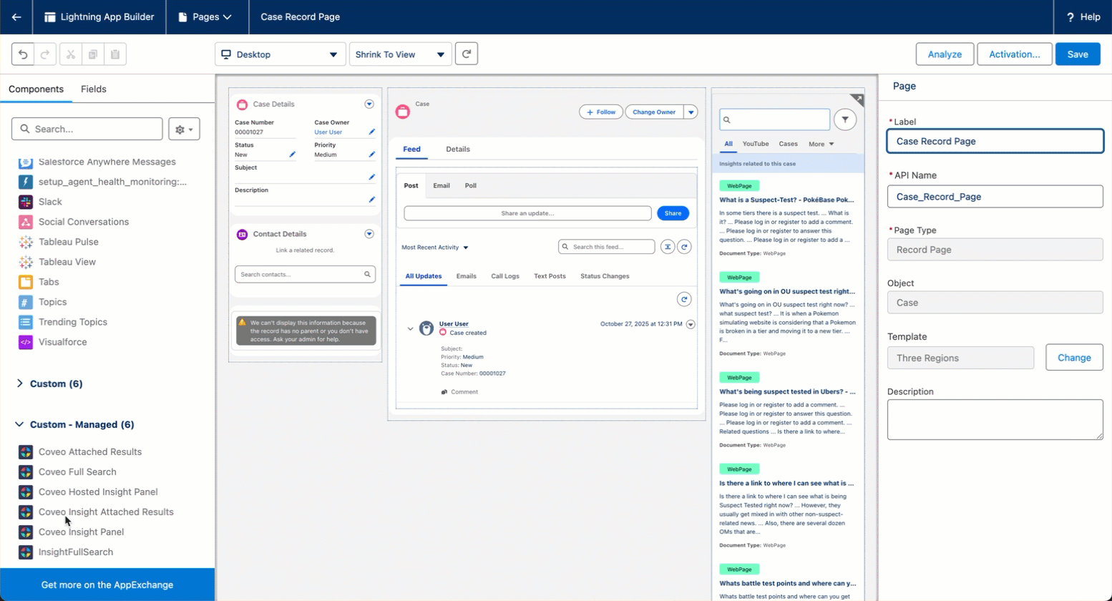The height and width of the screenshot is (601, 1112).
Task: Switch to the Fields tab
Action: tap(93, 89)
